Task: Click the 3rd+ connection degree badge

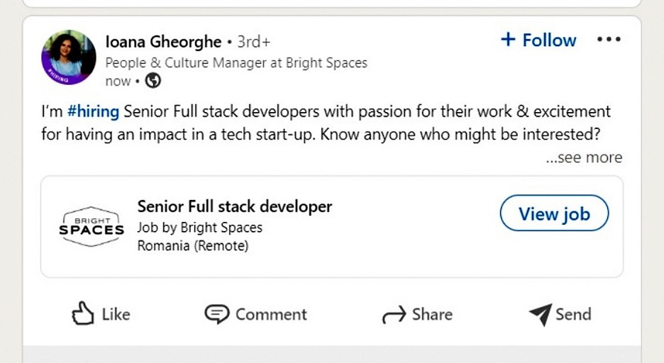Action: pyautogui.click(x=253, y=42)
